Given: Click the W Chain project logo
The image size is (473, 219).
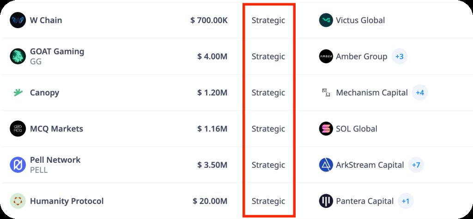Looking at the screenshot, I should pos(18,20).
